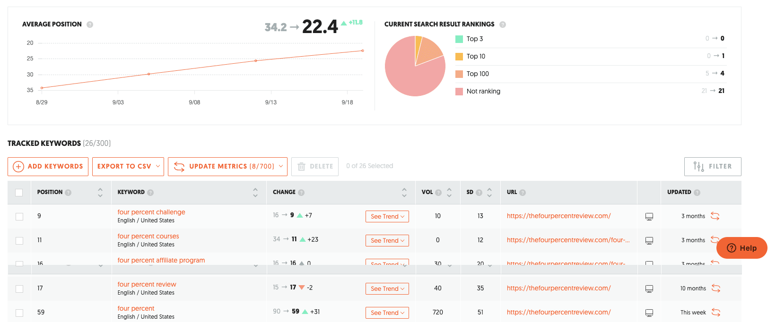This screenshot has width=776, height=322.
Task: Check the checkbox for position 59 row
Action: point(19,313)
